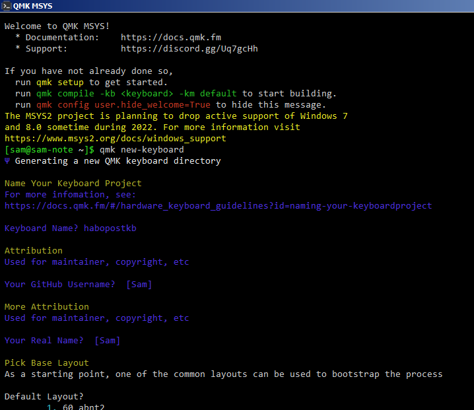Click the '[Sam]' default after GitHub Username

click(139, 285)
